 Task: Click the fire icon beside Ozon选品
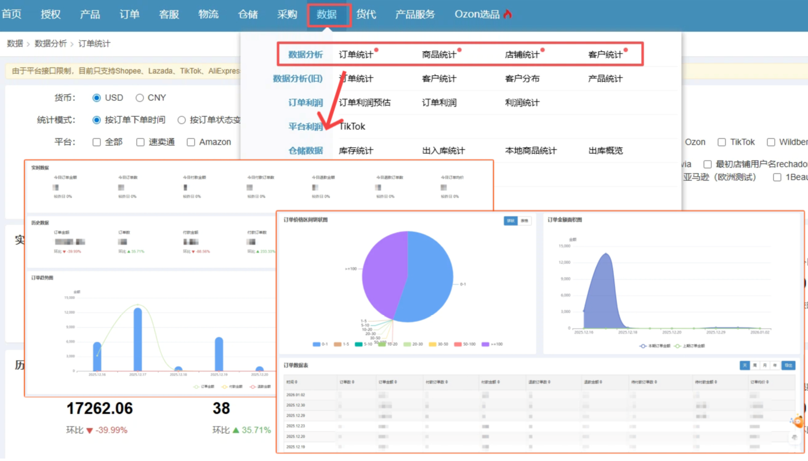click(507, 14)
